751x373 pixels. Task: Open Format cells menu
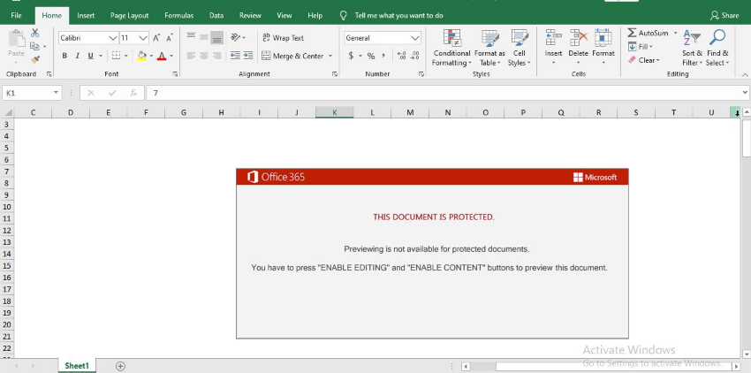603,48
